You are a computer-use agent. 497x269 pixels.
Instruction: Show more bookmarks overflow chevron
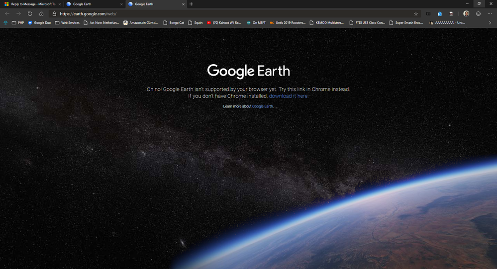tap(490, 23)
